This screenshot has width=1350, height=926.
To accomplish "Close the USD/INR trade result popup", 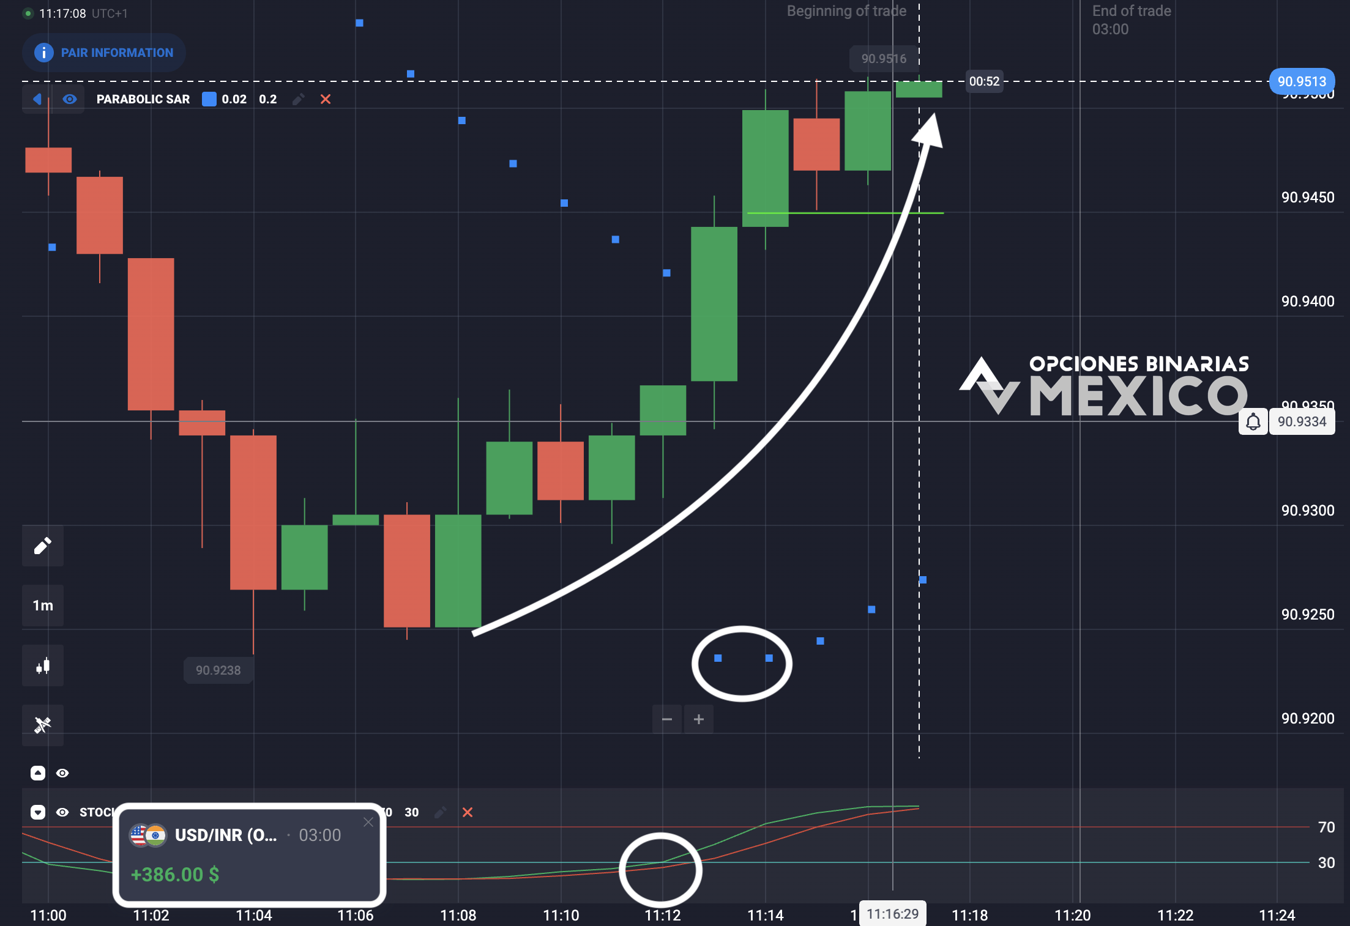I will coord(368,822).
